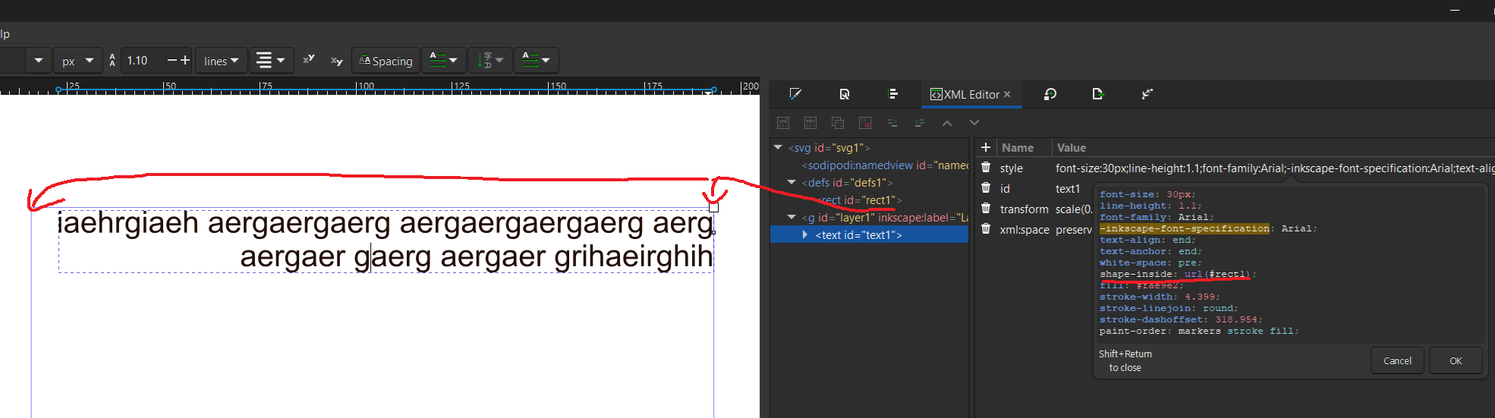Click the word iaehrgiaeh in canvas text

point(128,224)
